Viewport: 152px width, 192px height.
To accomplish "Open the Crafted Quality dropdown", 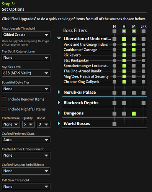I will (x=28, y=124).
